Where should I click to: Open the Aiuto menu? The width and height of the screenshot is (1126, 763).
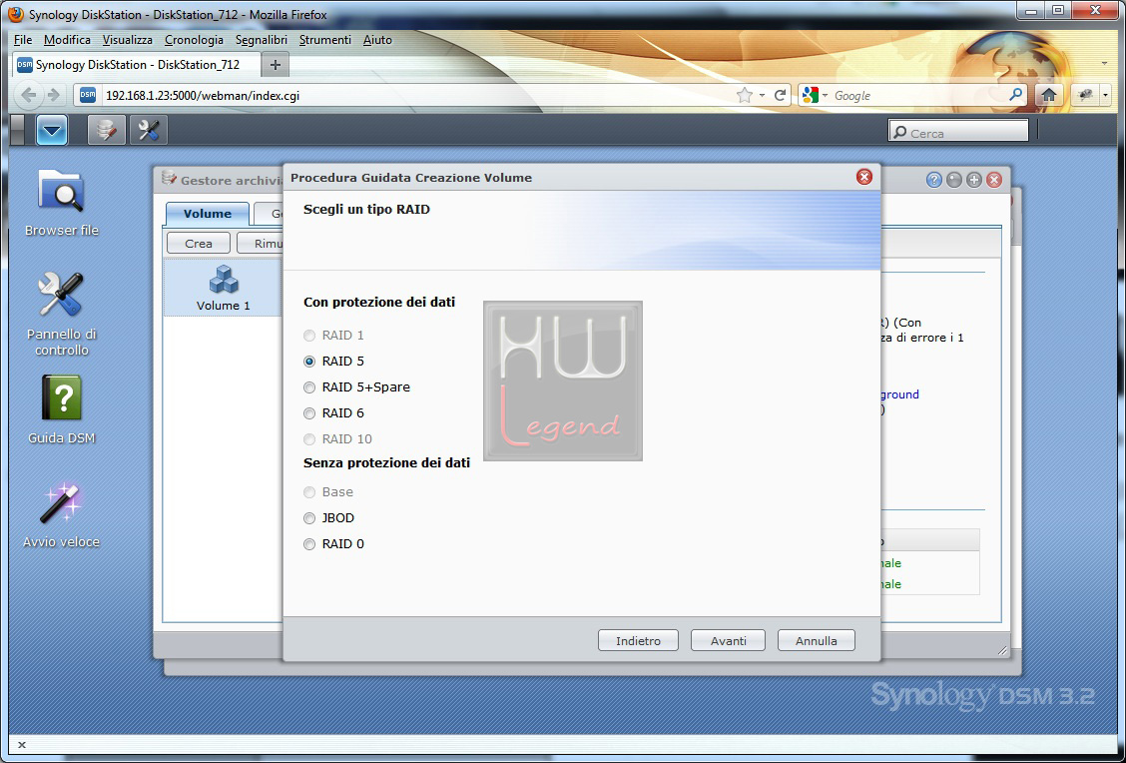tap(377, 40)
